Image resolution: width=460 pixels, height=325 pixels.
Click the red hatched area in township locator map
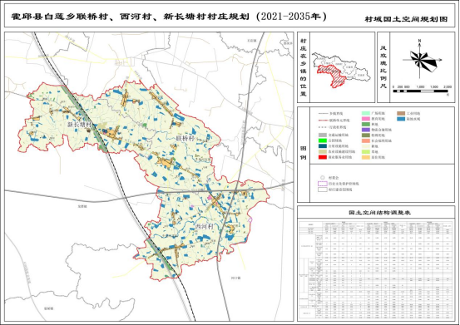click(x=333, y=75)
